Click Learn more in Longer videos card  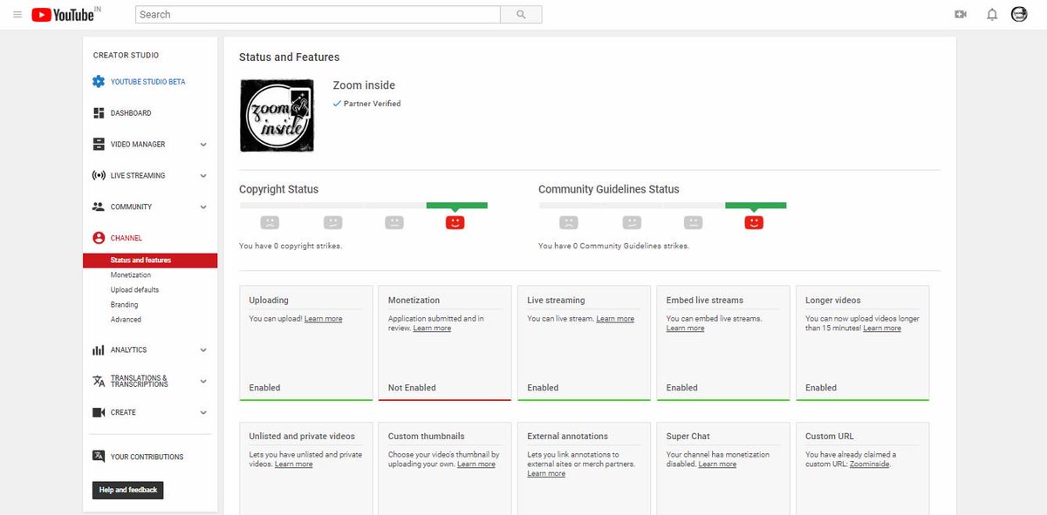coord(882,329)
